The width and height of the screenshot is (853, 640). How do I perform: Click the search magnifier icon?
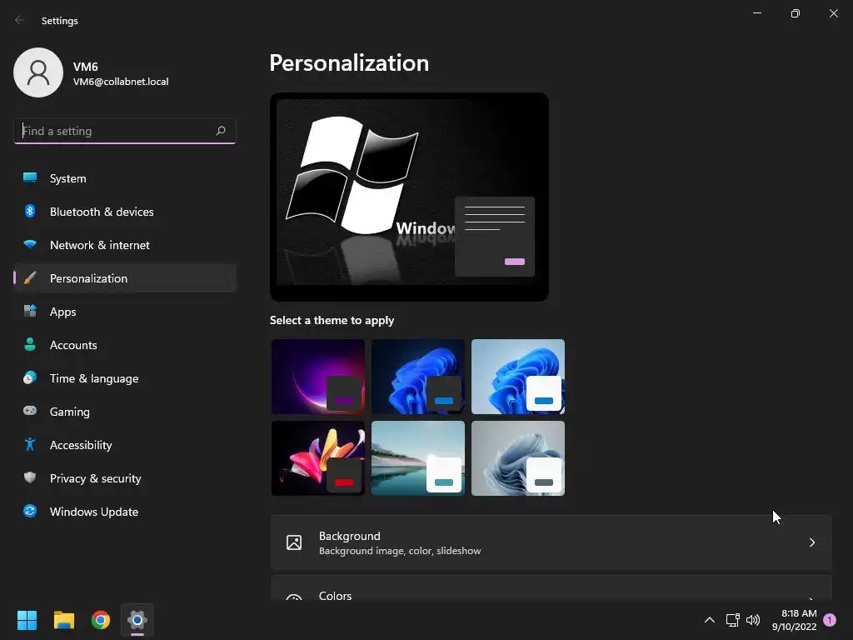point(220,131)
